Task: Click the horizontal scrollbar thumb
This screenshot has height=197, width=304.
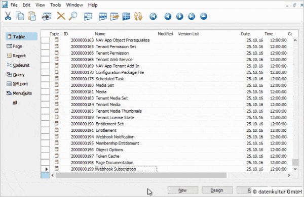Action: pyautogui.click(x=141, y=175)
